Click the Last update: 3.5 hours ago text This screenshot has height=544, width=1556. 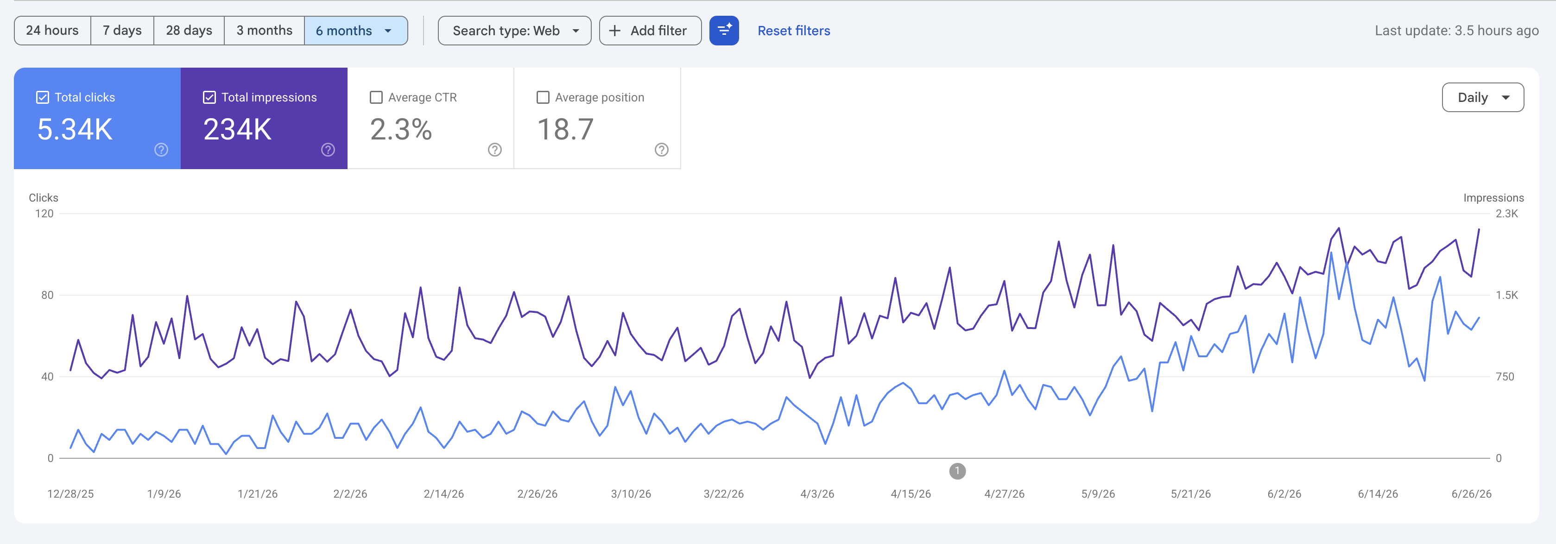1456,31
